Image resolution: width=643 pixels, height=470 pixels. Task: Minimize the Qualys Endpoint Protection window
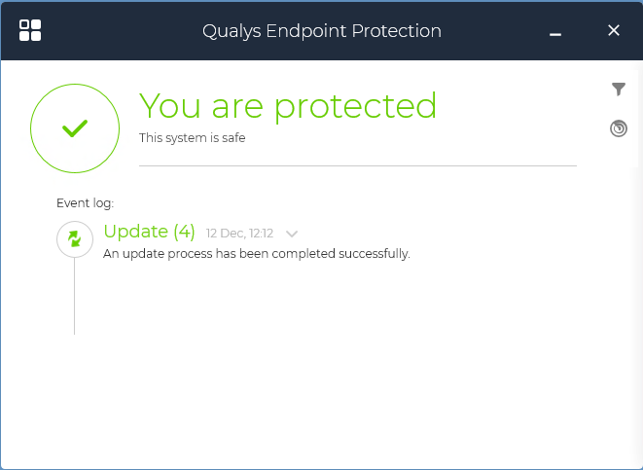click(x=556, y=31)
